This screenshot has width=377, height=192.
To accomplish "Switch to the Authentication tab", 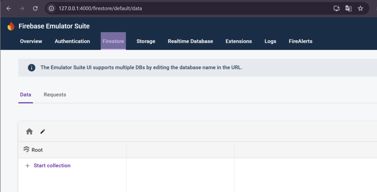I will click(x=72, y=41).
